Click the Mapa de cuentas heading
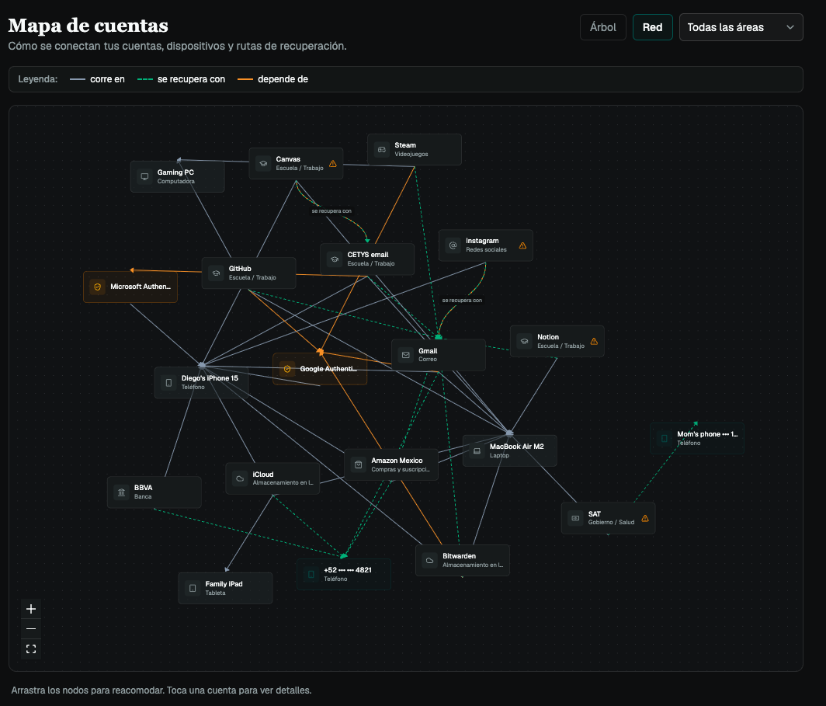 [88, 26]
